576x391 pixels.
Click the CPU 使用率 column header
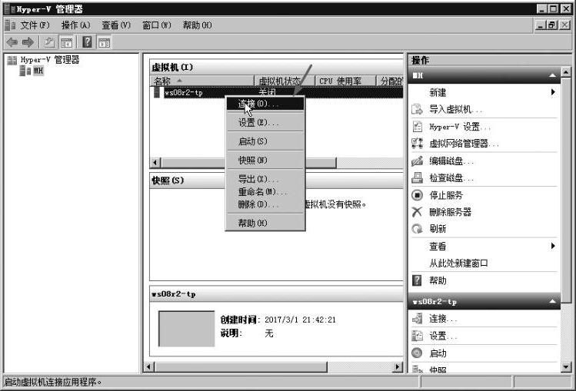(x=345, y=81)
